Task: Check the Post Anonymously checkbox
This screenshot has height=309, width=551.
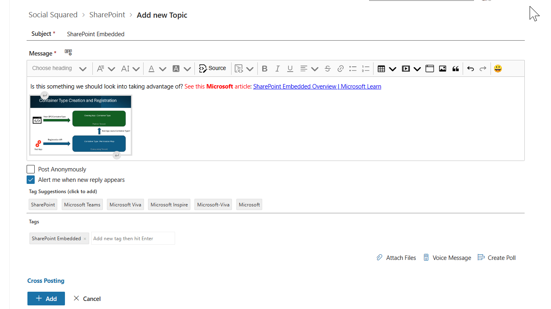Action: [31, 169]
